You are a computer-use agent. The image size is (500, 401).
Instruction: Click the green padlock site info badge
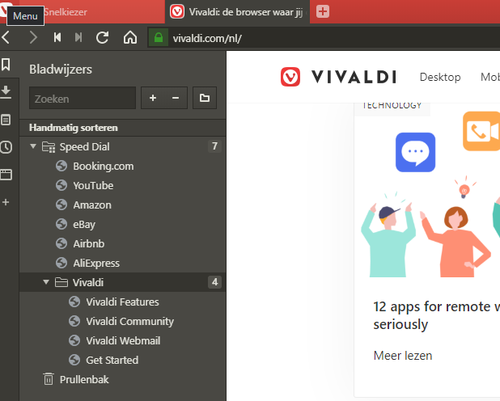[x=158, y=38]
